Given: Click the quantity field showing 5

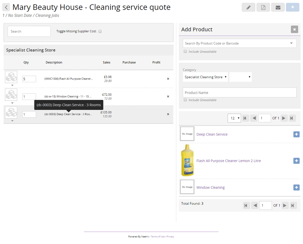Looking at the screenshot, I should (x=29, y=79).
